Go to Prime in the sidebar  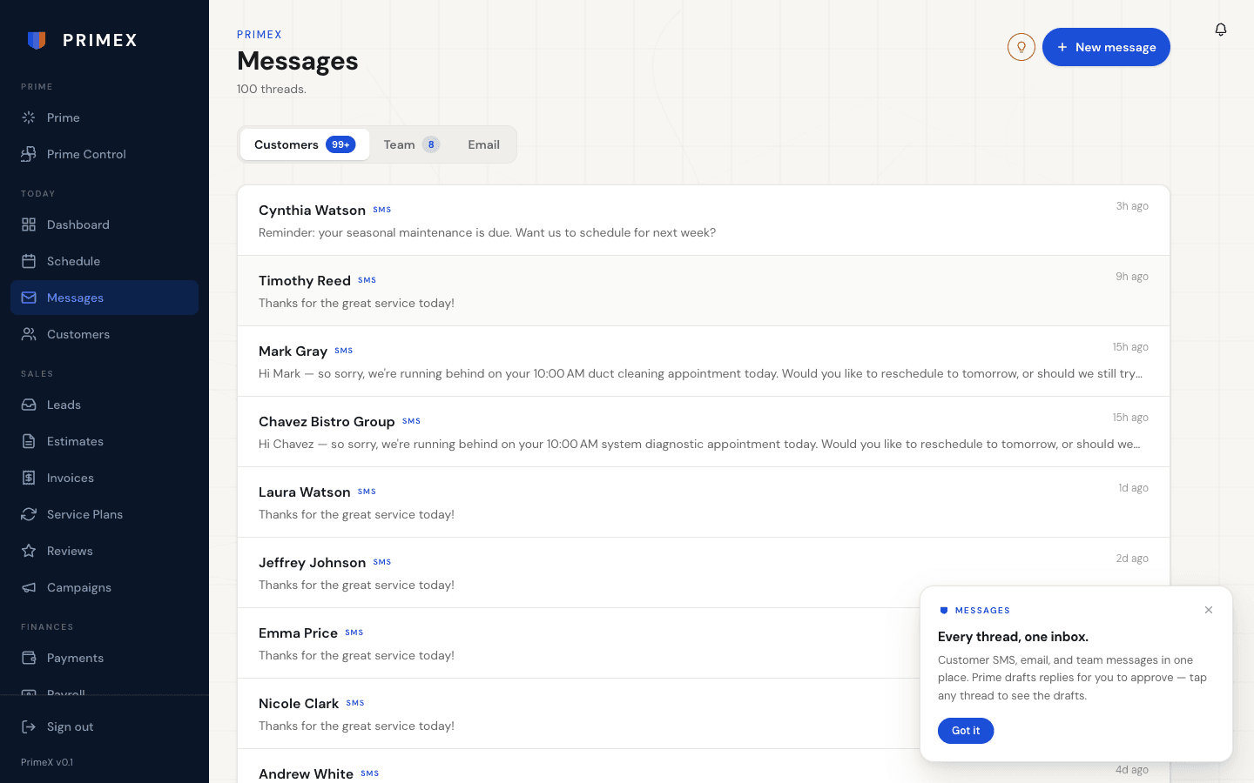[104, 117]
